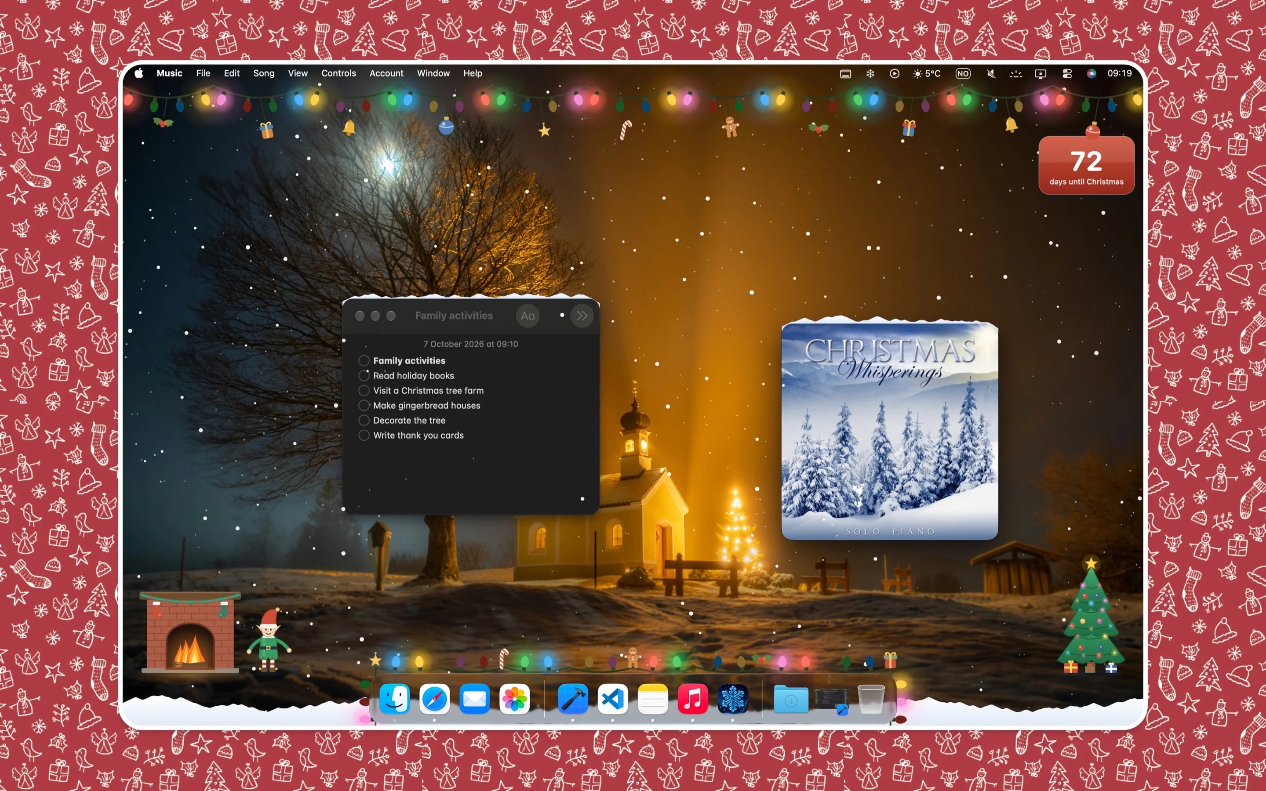The image size is (1266, 791).
Task: Check off 'Family activities' checklist item
Action: 364,360
